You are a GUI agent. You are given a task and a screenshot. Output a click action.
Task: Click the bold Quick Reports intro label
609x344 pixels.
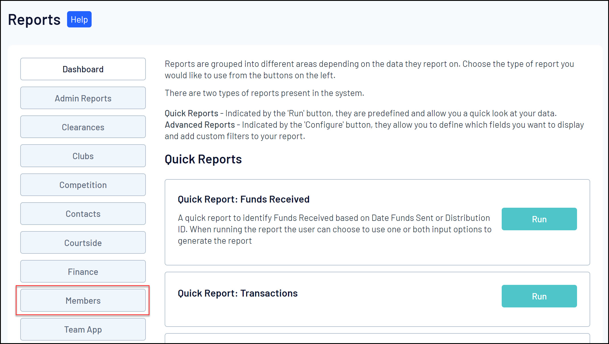point(191,113)
